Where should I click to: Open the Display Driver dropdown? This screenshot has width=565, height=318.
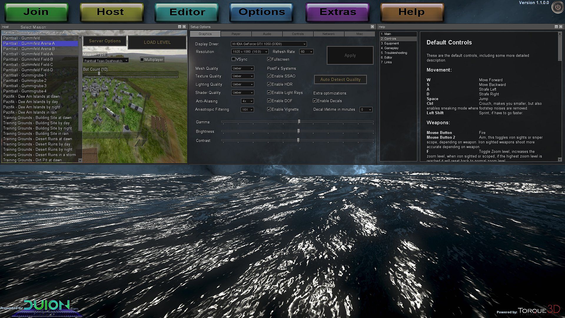coord(269,44)
